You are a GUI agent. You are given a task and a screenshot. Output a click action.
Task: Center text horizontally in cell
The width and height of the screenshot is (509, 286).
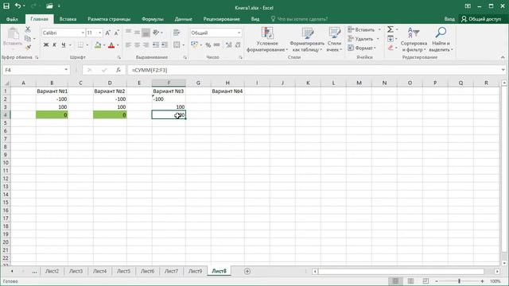pos(138,45)
